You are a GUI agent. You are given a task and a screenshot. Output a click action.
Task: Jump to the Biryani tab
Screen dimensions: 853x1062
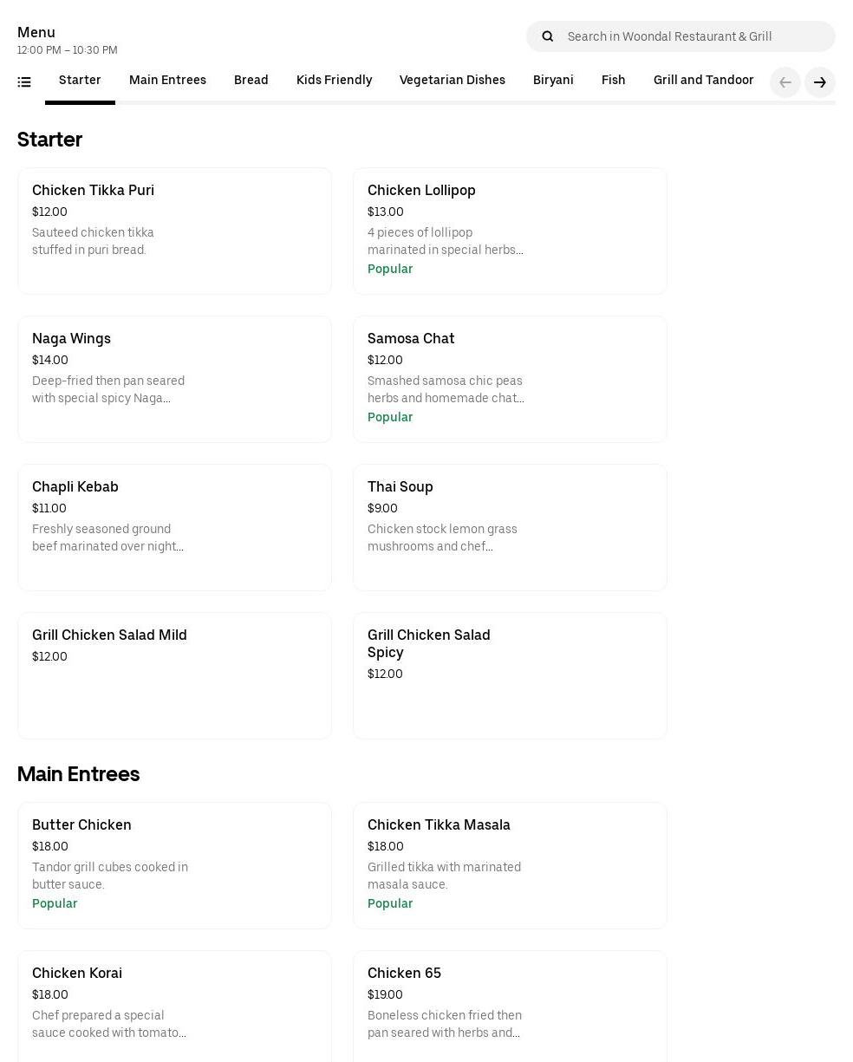[x=553, y=81]
